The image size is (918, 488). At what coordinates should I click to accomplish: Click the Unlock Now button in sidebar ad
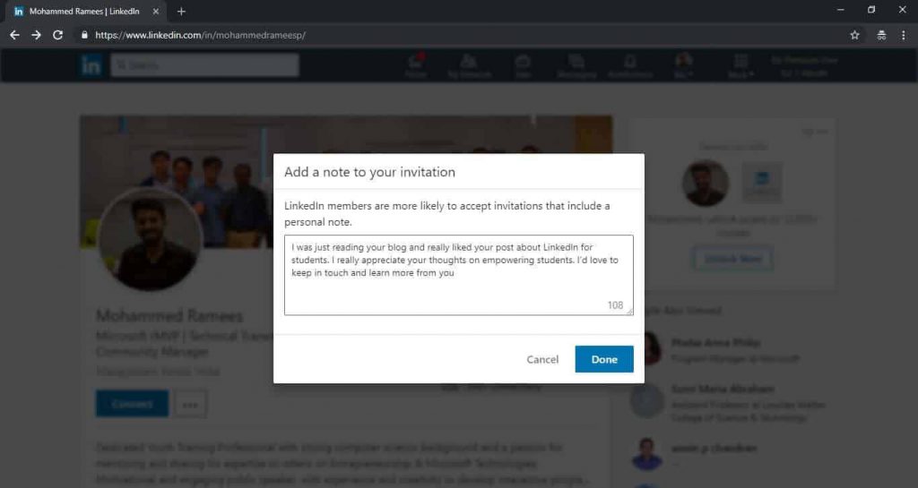[x=733, y=258]
